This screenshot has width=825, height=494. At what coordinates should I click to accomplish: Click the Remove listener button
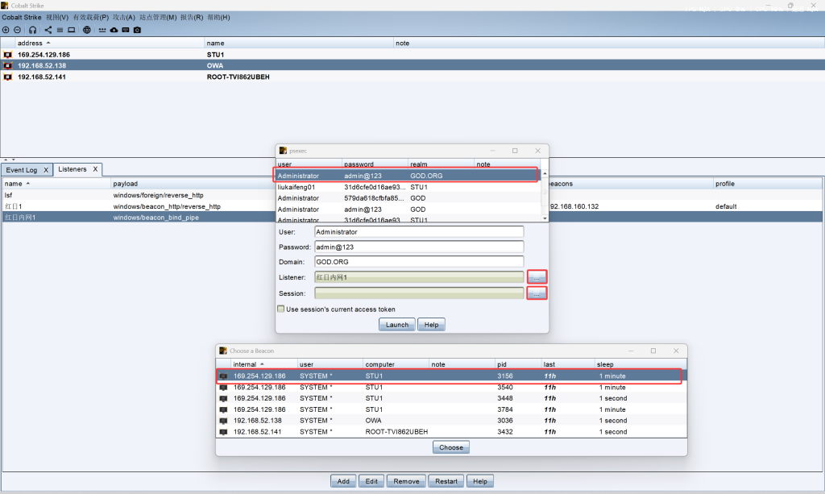[x=406, y=481]
